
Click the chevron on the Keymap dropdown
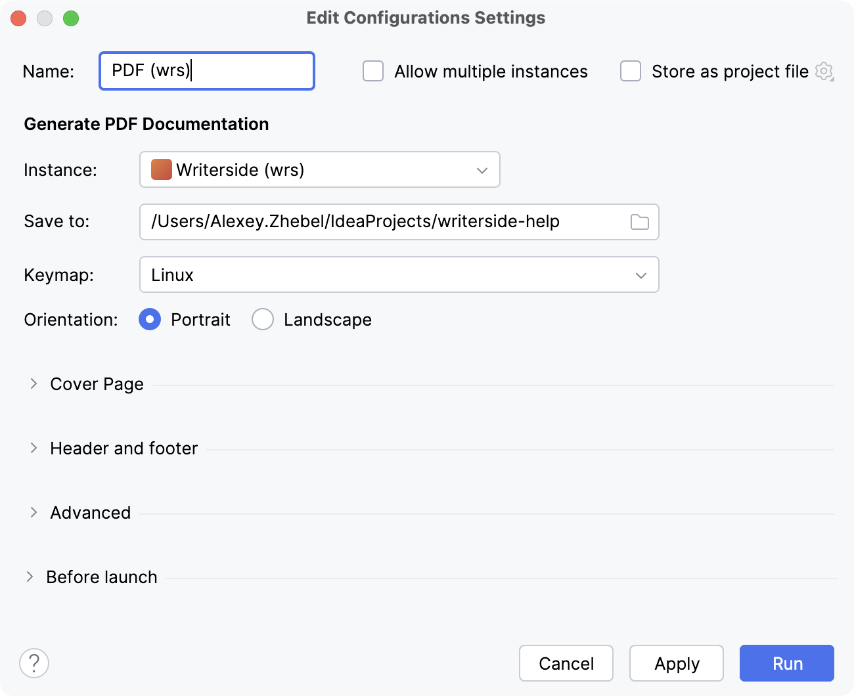642,275
